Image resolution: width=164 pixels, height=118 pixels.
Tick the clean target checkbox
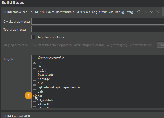pos(34,66)
